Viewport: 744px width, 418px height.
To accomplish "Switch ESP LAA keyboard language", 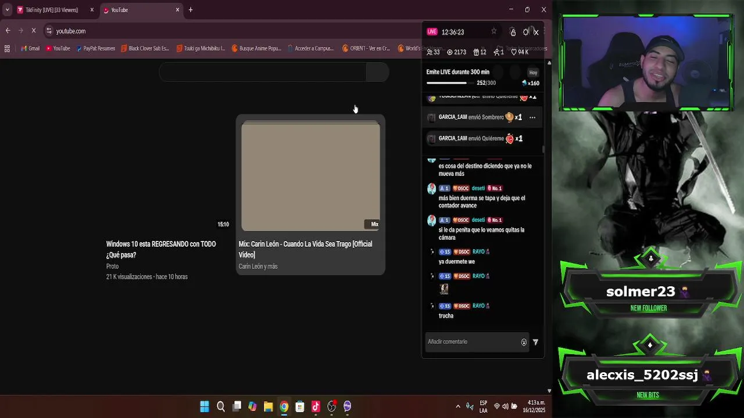I will [484, 406].
